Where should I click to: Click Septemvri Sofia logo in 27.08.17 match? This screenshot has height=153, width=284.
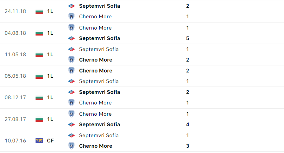tap(71, 125)
